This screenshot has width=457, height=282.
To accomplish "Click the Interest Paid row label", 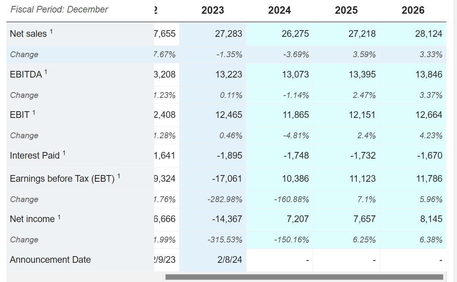I will (35, 155).
